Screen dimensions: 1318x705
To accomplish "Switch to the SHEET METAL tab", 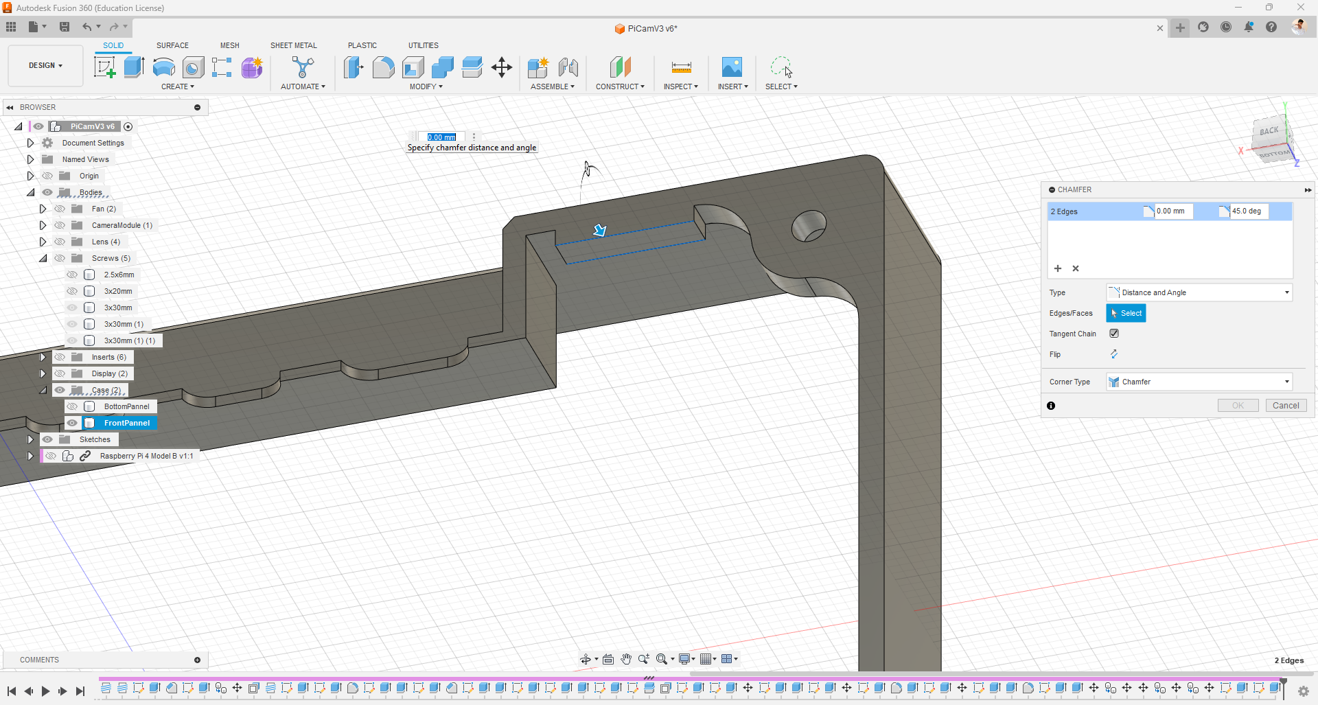I will tap(294, 45).
